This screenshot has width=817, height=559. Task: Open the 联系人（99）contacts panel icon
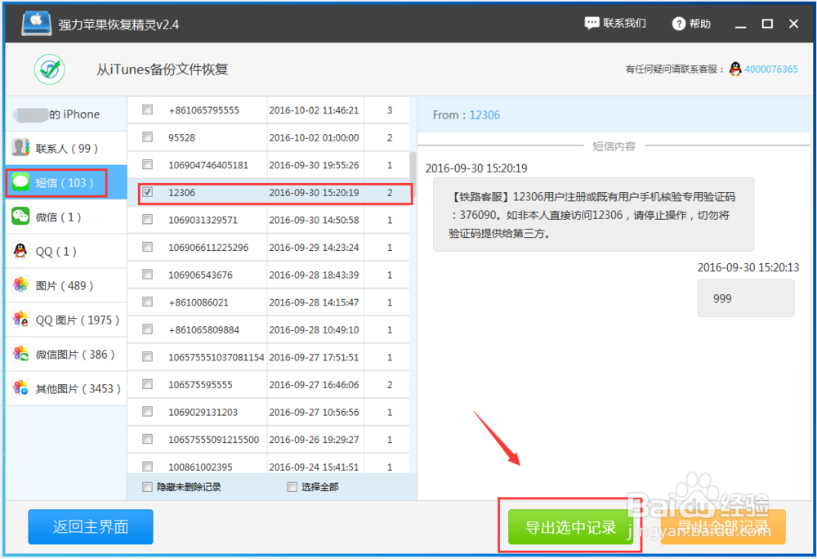(x=20, y=147)
